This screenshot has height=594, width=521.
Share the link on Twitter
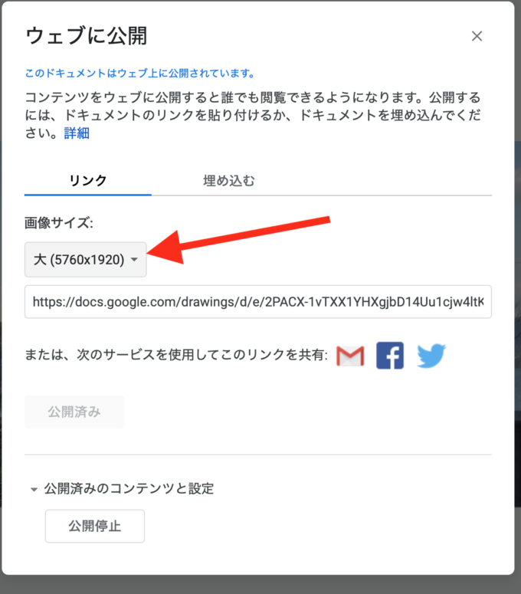[431, 356]
